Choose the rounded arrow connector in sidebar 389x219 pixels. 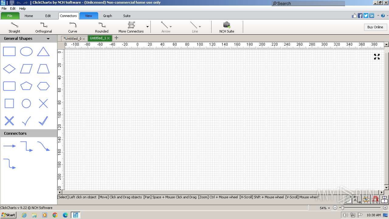point(9,164)
